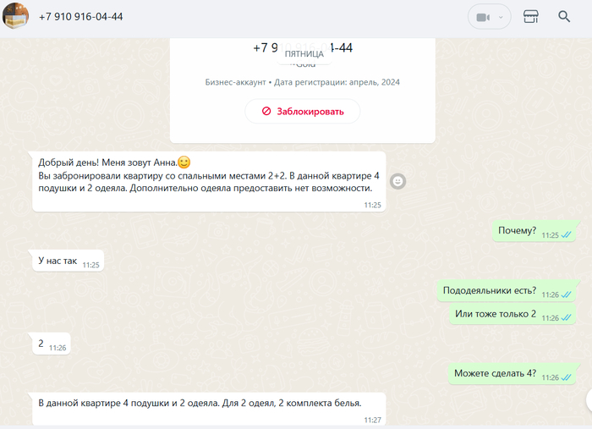This screenshot has height=429, width=592.
Task: Select the "Можете сделать 4?" message
Action: (x=495, y=373)
